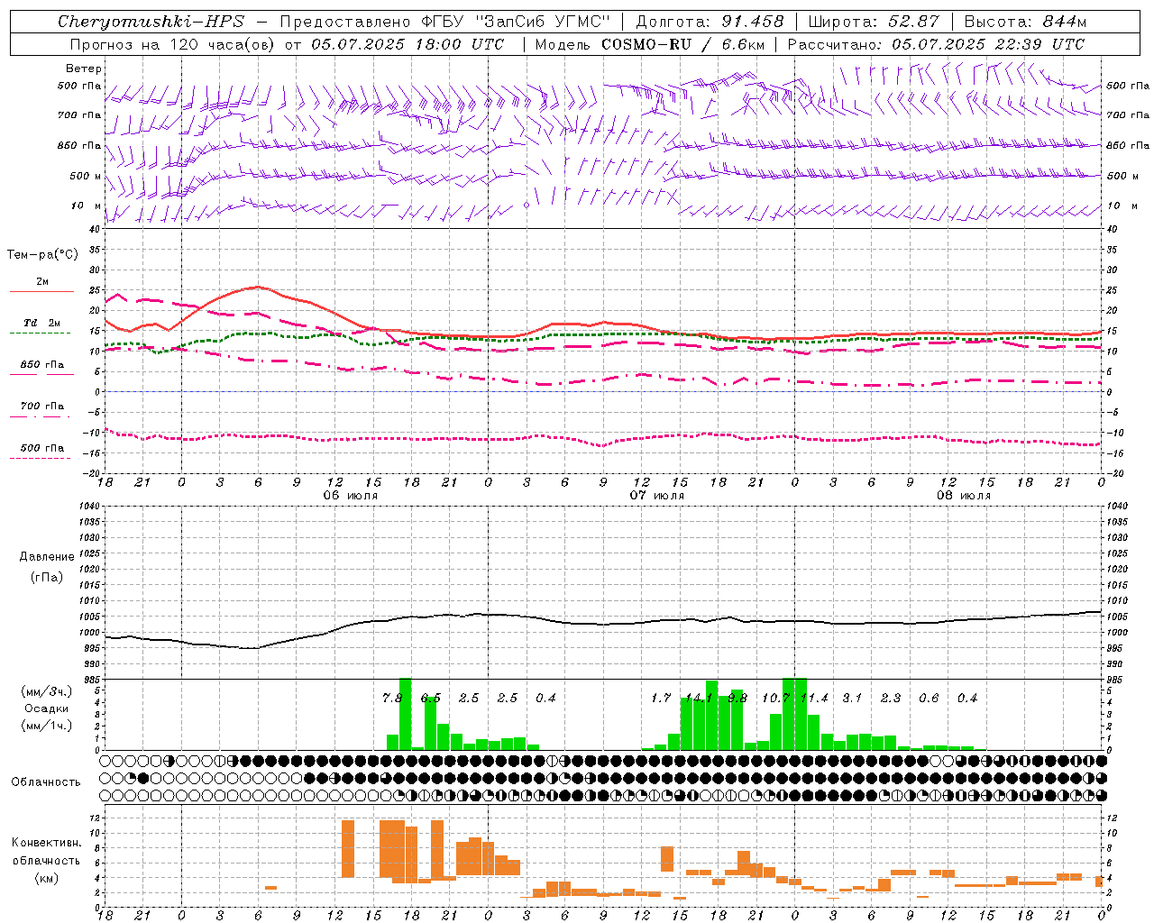
Task: Click the 'Давление' pressure panel label
Action: (47, 557)
